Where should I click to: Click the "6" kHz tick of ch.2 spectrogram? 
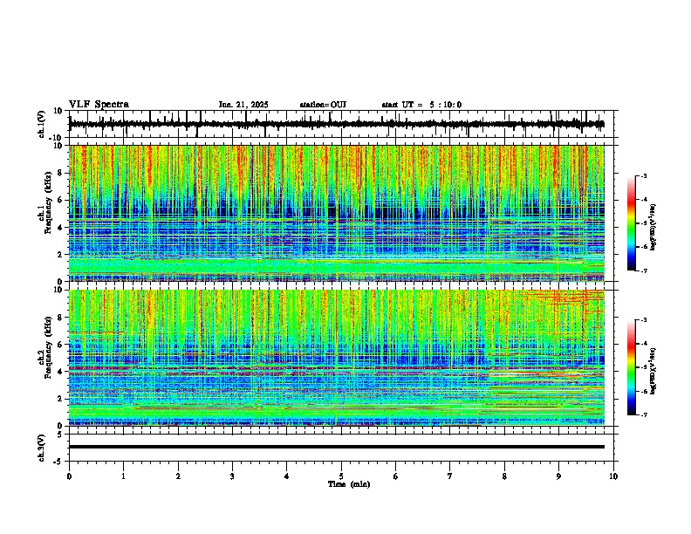(60, 345)
